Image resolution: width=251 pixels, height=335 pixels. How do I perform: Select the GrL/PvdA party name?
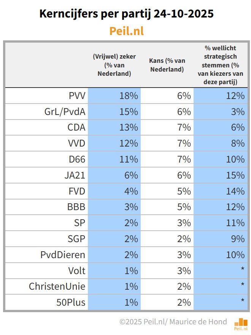click(65, 112)
